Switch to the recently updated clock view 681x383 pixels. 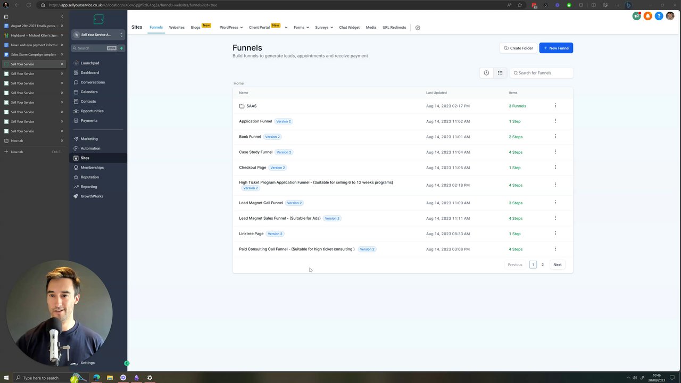point(486,73)
